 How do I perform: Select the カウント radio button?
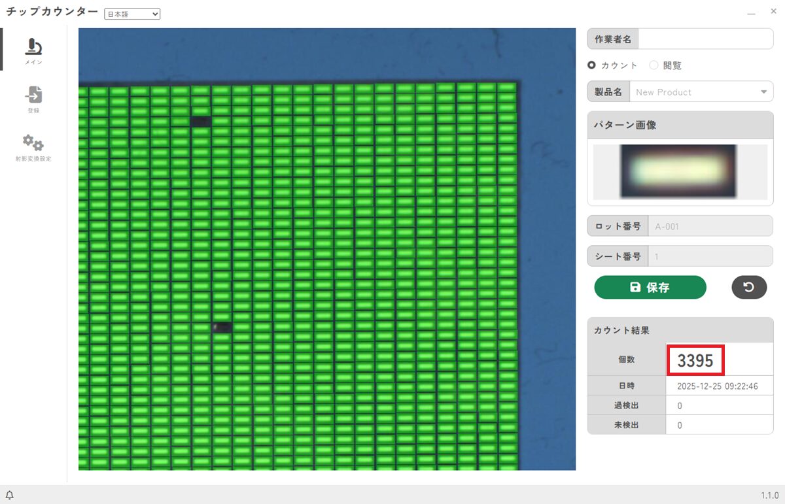592,65
